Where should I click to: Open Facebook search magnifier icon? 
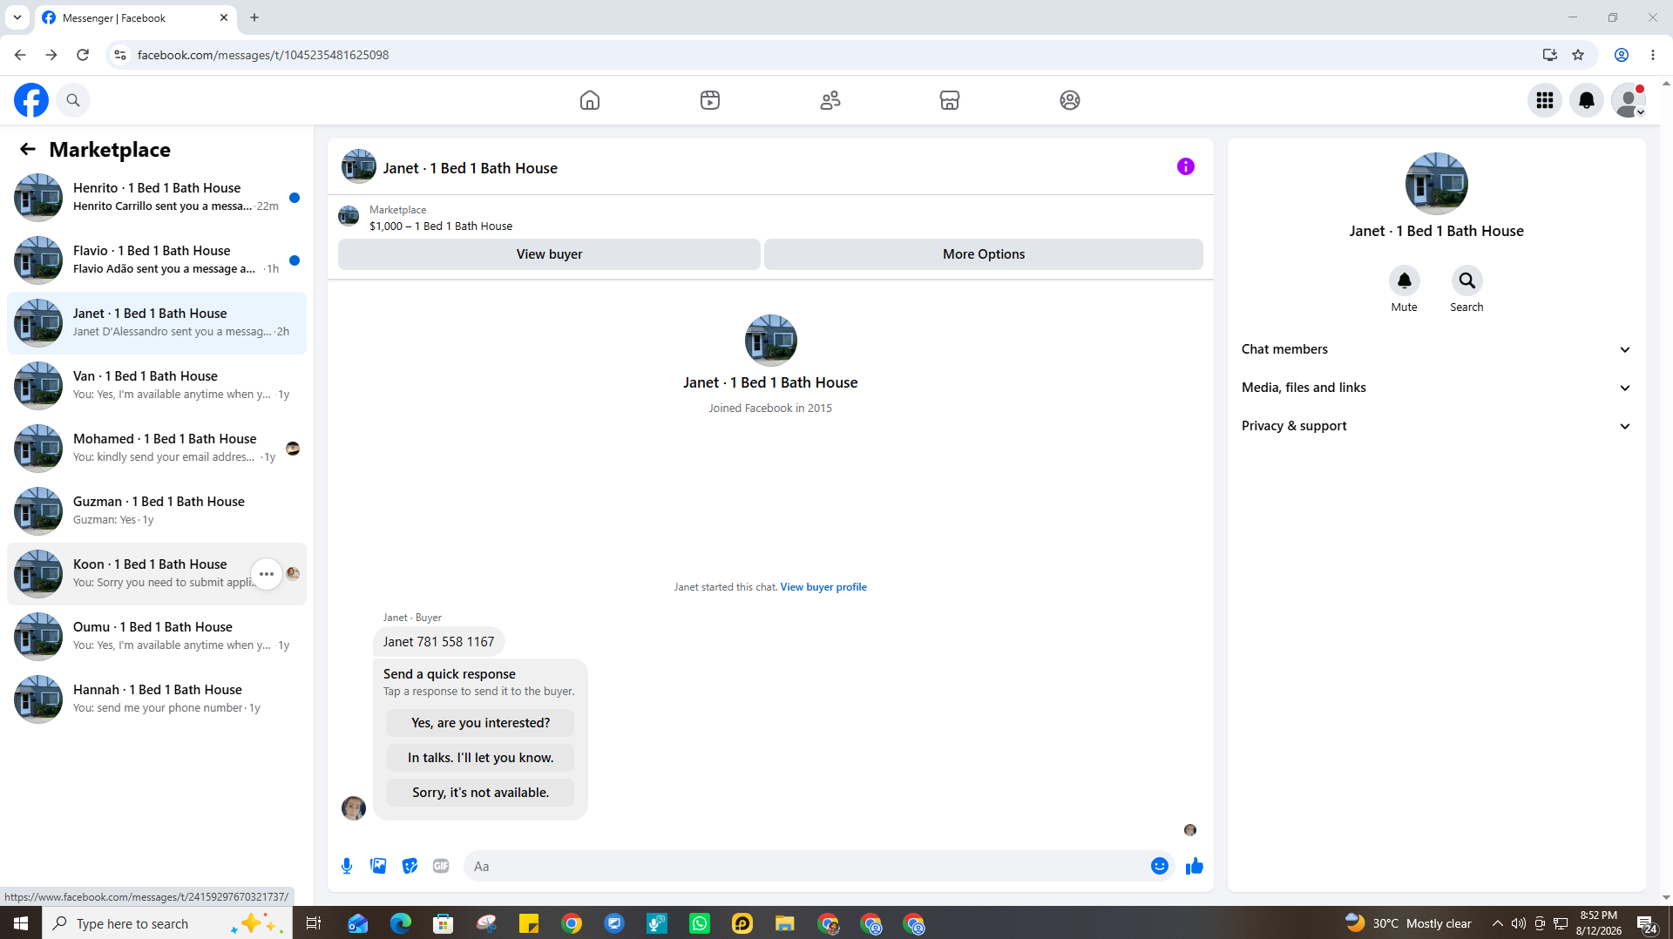tap(73, 100)
